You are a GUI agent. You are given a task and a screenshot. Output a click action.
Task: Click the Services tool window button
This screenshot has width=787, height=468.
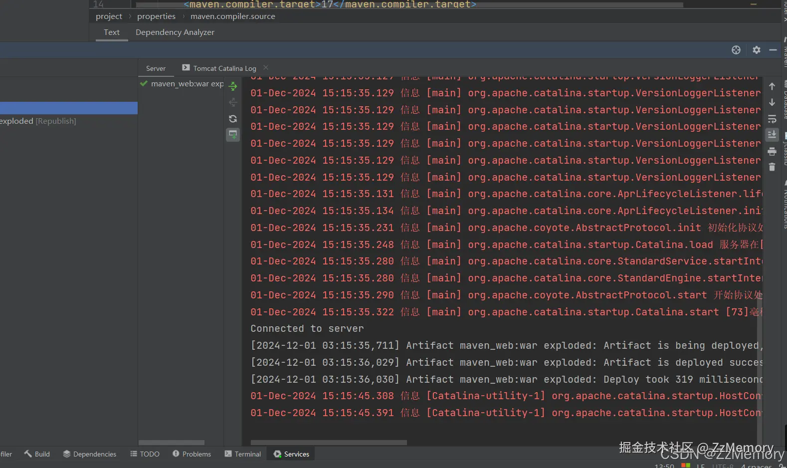pyautogui.click(x=292, y=454)
